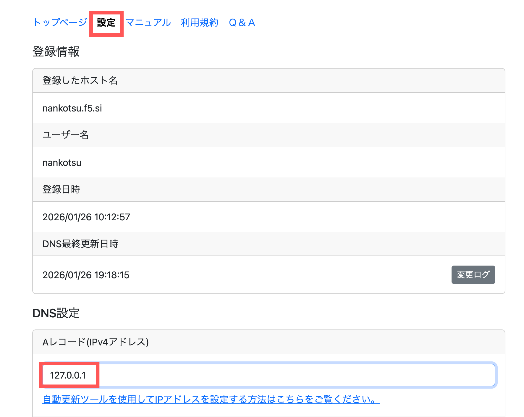This screenshot has height=417, width=524.
Task: Open the マニュアル page link
Action: (x=148, y=22)
